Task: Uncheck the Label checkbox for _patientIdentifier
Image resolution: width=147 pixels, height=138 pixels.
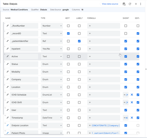Action: click(79, 41)
